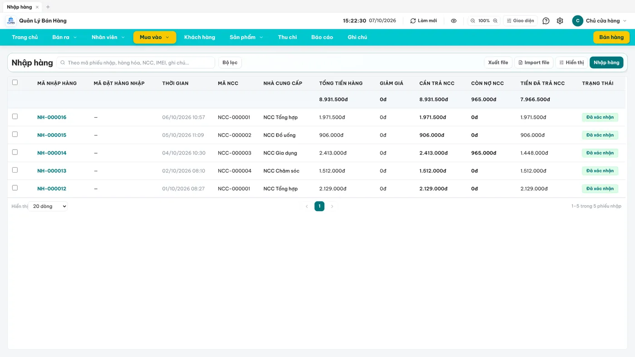Open import receipt link NH-000016

(52, 117)
